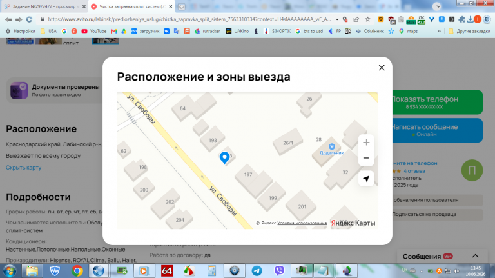The image size is (495, 278).
Task: Close the location map dialog
Action: [382, 68]
